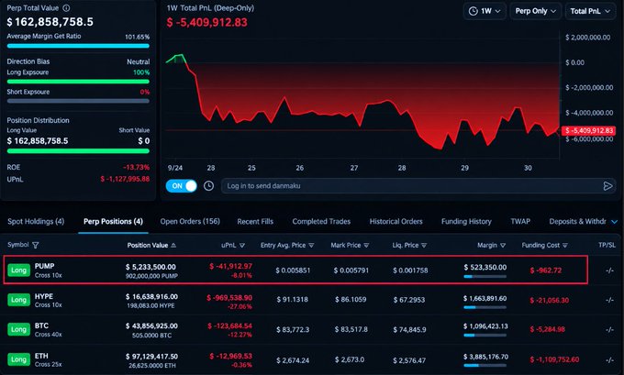
Task: Click the ETH symbol name
Action: [41, 356]
